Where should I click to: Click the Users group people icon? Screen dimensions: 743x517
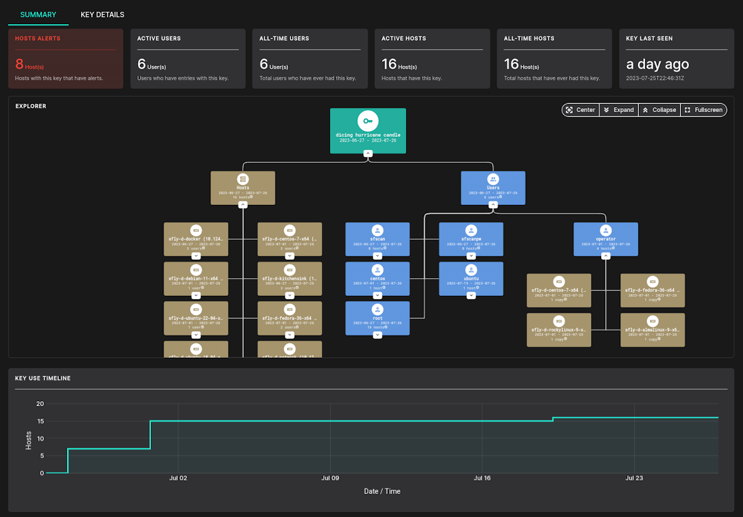(493, 180)
